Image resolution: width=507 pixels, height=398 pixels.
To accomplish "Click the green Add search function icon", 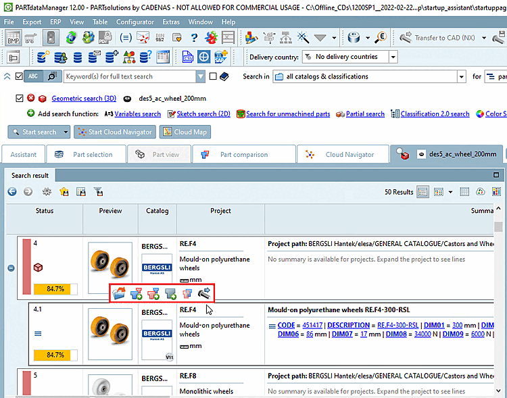I will pos(30,114).
